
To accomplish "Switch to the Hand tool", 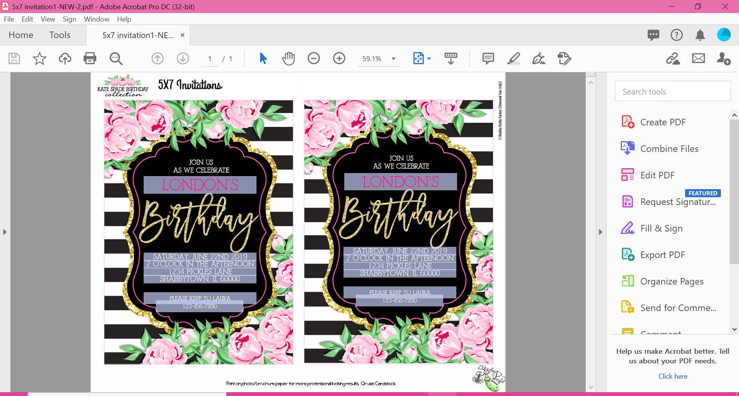I will tap(288, 58).
